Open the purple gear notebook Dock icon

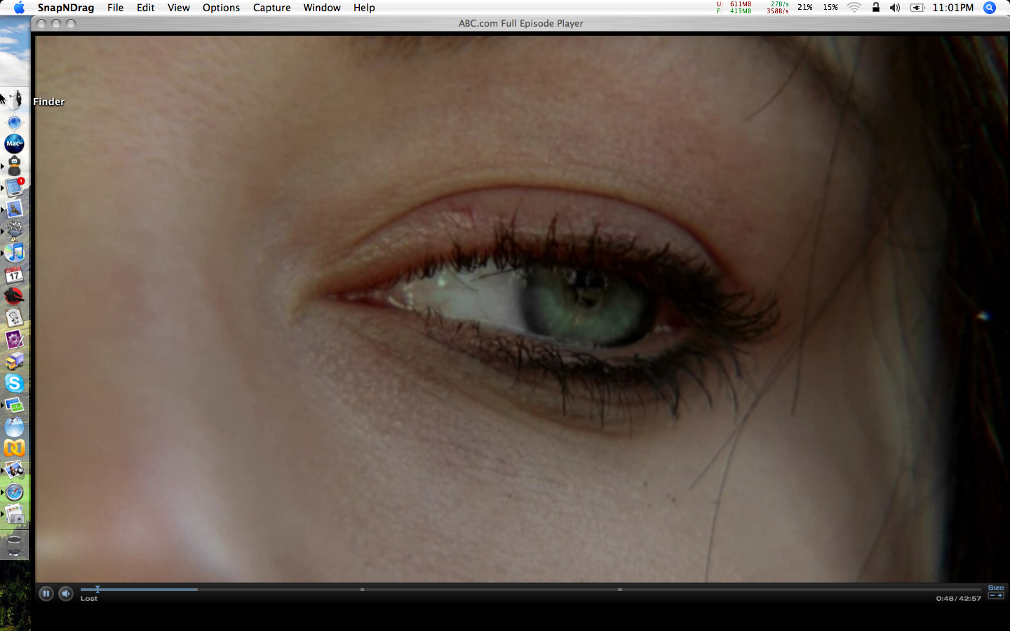[15, 339]
